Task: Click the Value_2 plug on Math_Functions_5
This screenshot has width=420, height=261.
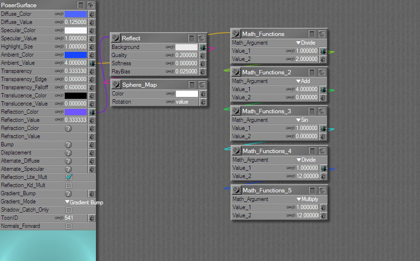Action: click(x=324, y=216)
